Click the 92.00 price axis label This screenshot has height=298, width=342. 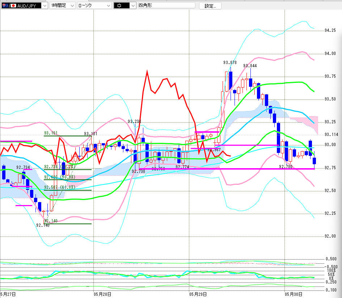tap(330, 236)
